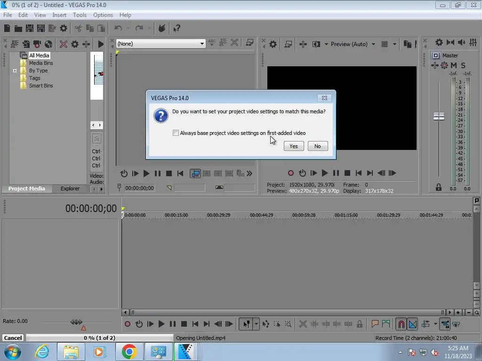Open Preview (Auto) quality dropdown arrow
This screenshot has height=361, width=482.
373,44
